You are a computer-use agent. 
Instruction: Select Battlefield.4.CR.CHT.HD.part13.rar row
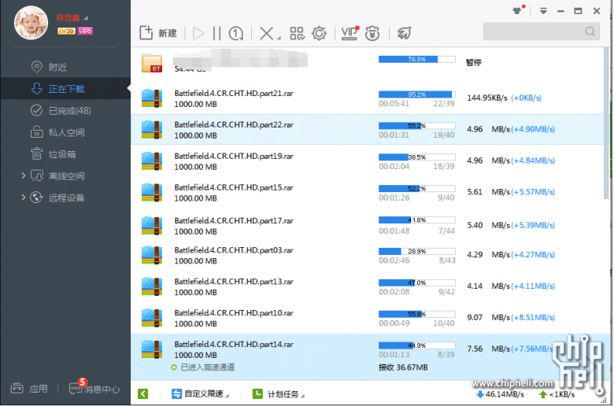tap(367, 286)
